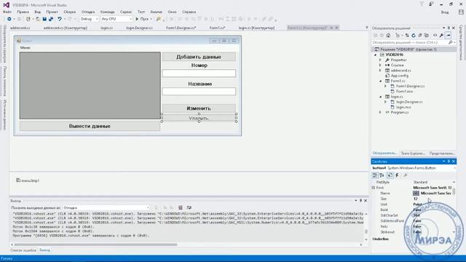This screenshot has width=466, height=262.
Task: Expand the Form1.Designer.cs node
Action: (x=386, y=86)
